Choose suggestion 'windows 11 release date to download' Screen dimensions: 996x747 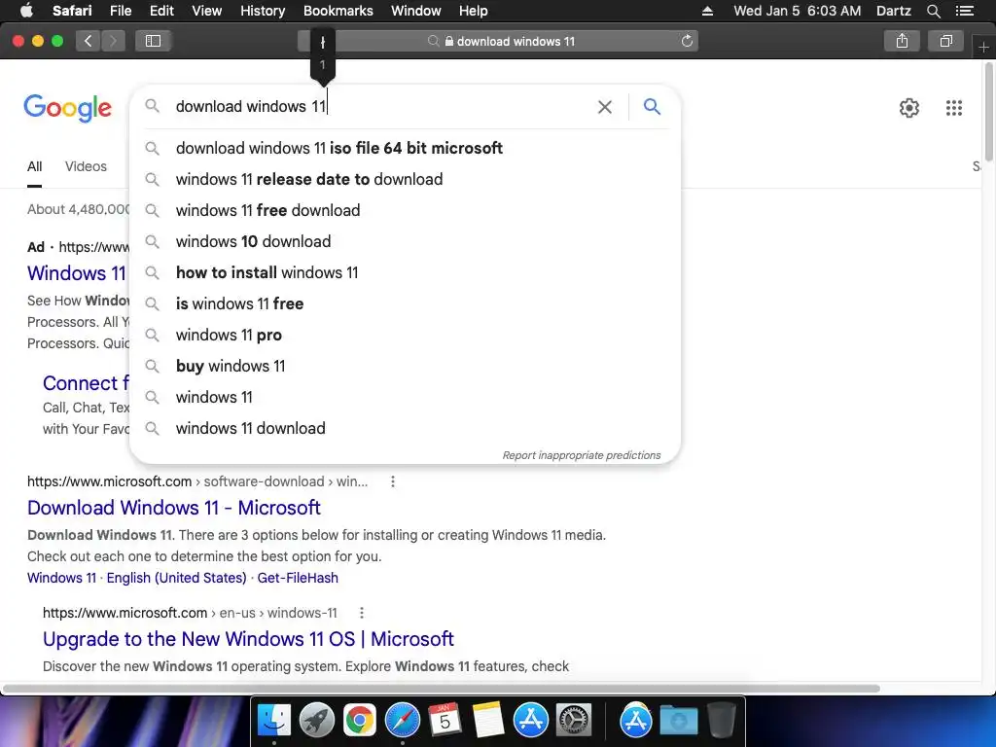pyautogui.click(x=406, y=179)
